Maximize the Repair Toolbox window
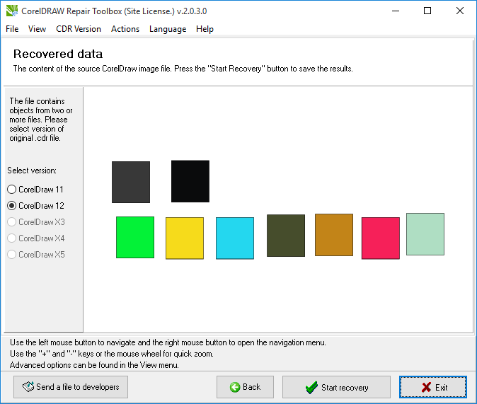The image size is (477, 404). click(427, 11)
